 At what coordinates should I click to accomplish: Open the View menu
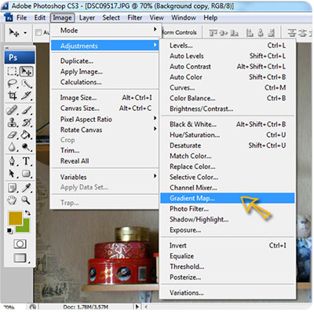[157, 18]
